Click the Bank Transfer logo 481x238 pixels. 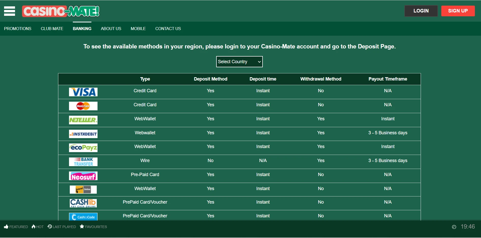click(x=83, y=162)
